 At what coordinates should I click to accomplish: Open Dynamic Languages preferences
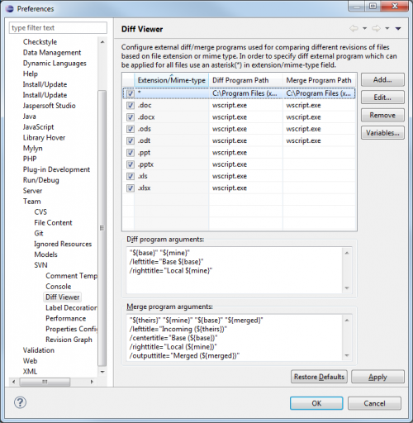55,64
